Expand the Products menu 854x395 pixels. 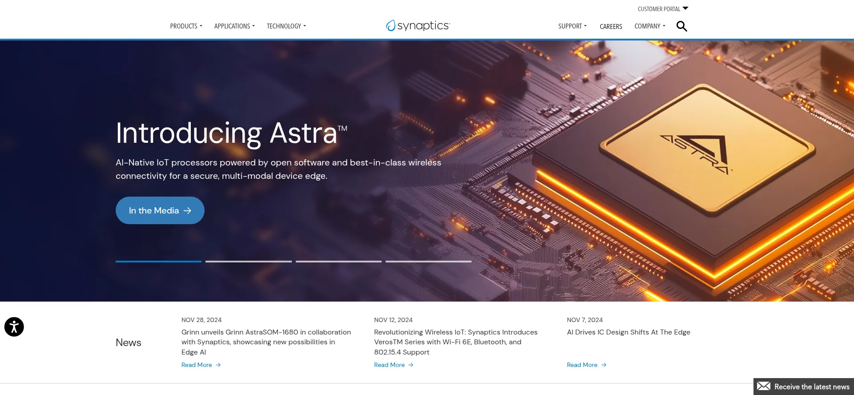pyautogui.click(x=186, y=26)
